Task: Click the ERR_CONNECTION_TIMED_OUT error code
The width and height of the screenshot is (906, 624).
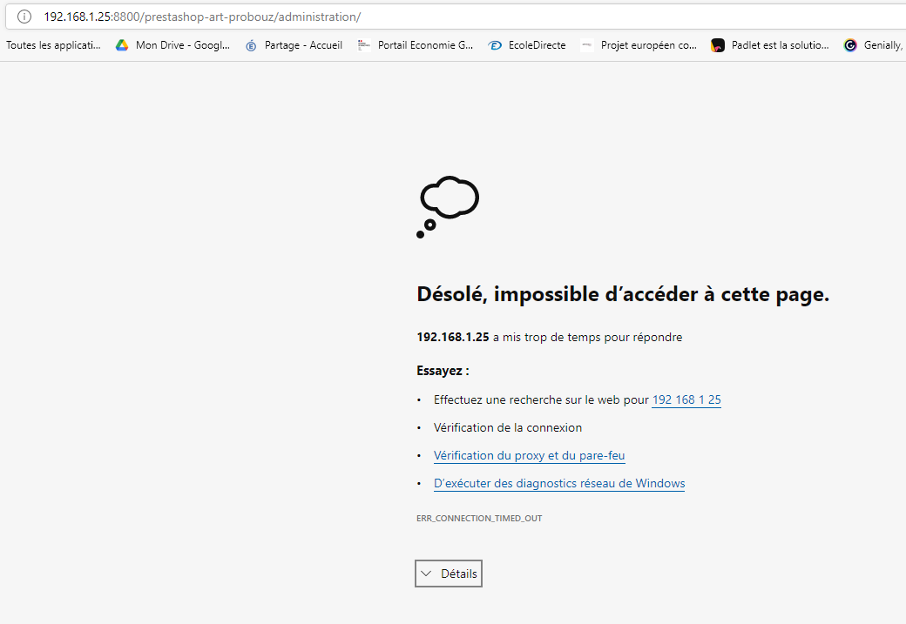Action: coord(479,519)
